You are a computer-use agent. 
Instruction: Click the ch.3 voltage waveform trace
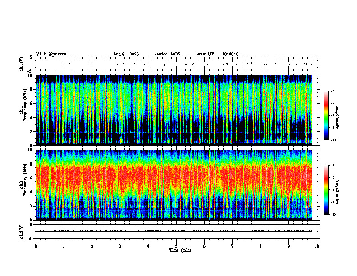click(174, 231)
